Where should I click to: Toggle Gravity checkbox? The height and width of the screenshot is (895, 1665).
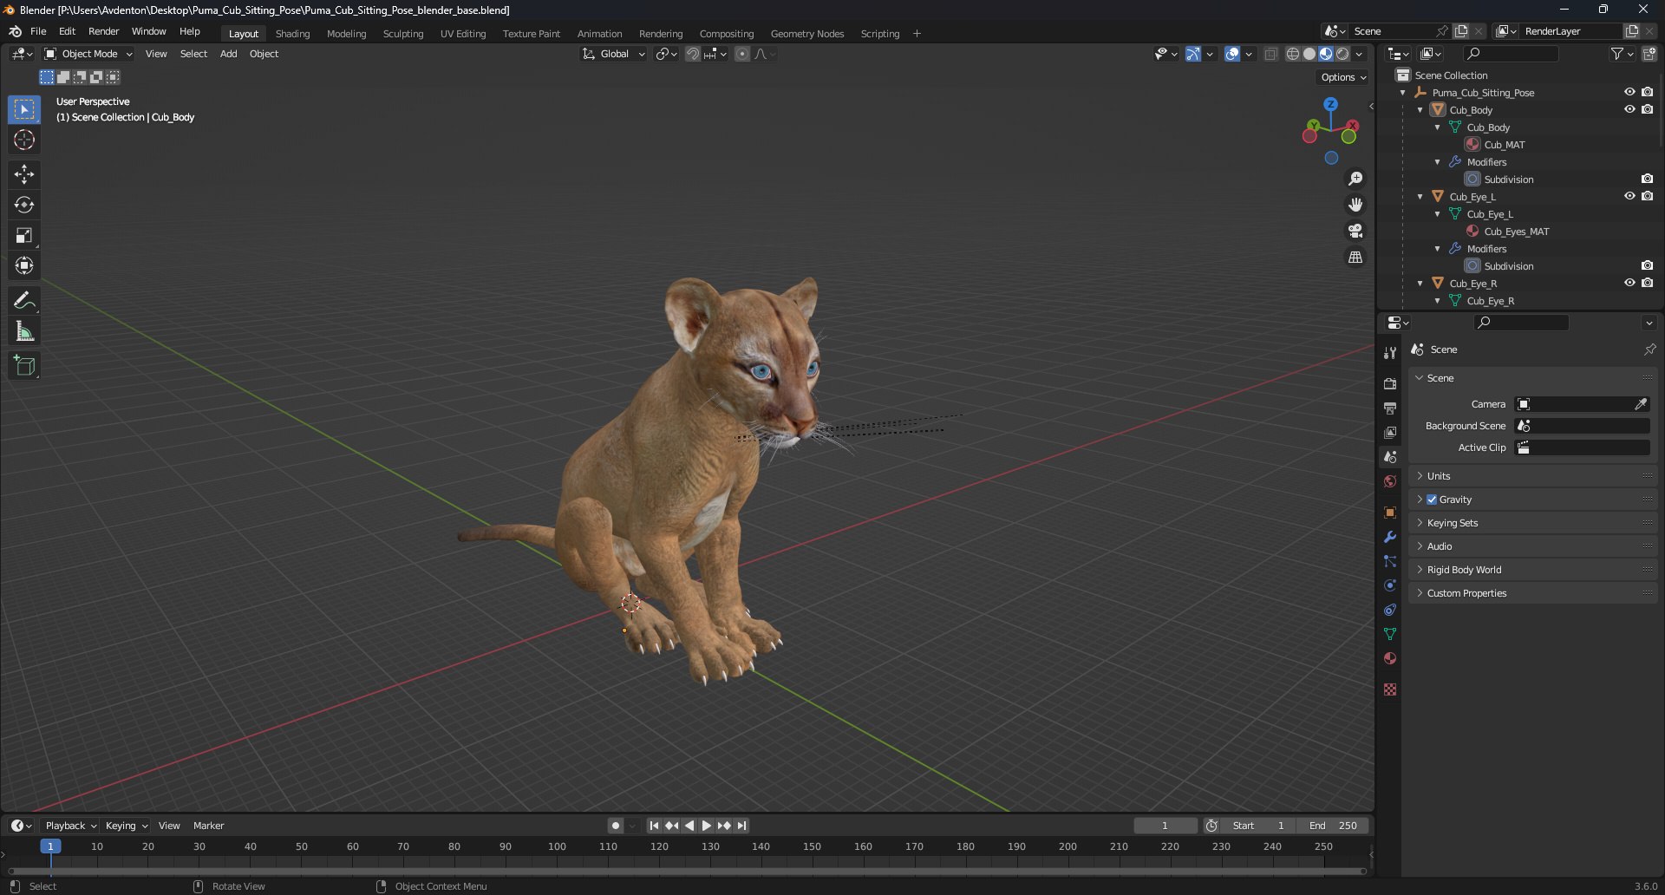[1432, 500]
